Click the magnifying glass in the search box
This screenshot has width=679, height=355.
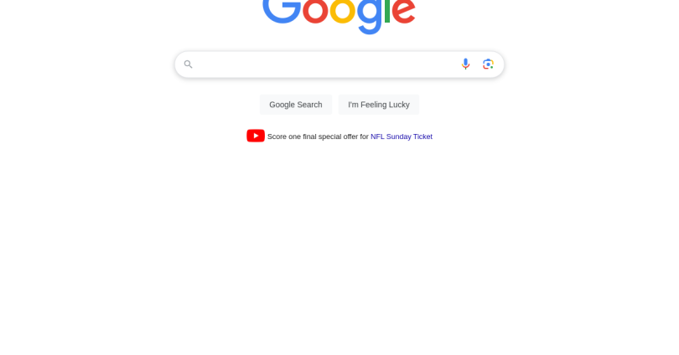(x=188, y=64)
